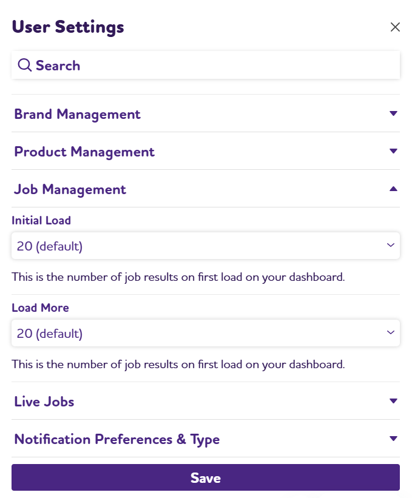
Task: Click the Job Management section heading
Action: [70, 189]
